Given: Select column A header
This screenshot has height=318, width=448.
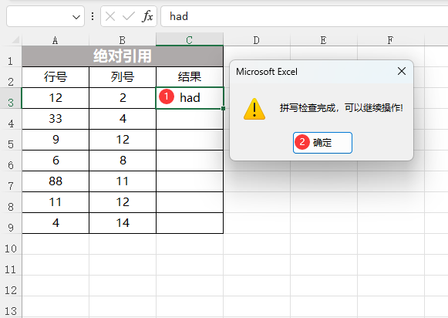Looking at the screenshot, I should [x=56, y=40].
